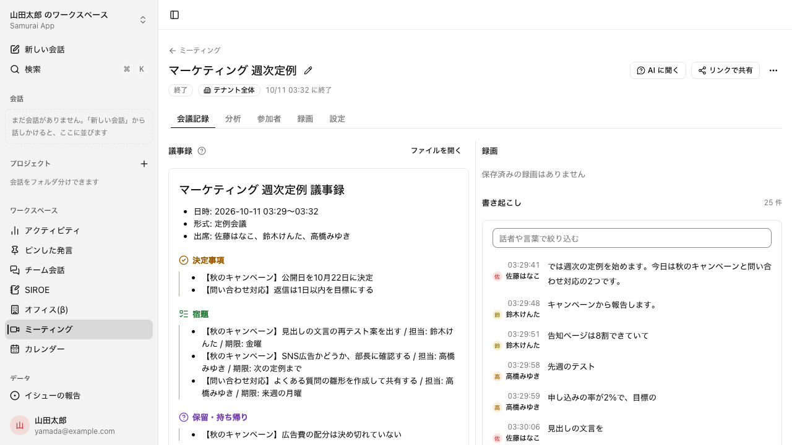The width and height of the screenshot is (792, 445).
Task: Click the 03:29:41 transcript timestamp
Action: [x=523, y=265]
